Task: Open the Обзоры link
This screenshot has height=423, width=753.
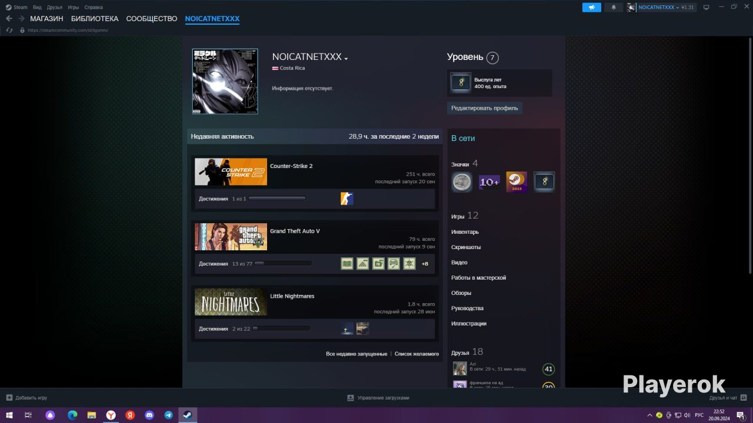Action: click(461, 293)
